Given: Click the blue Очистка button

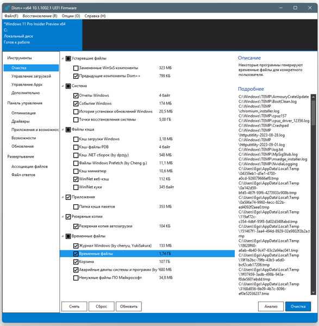Looking at the screenshot, I should pos(298,306).
